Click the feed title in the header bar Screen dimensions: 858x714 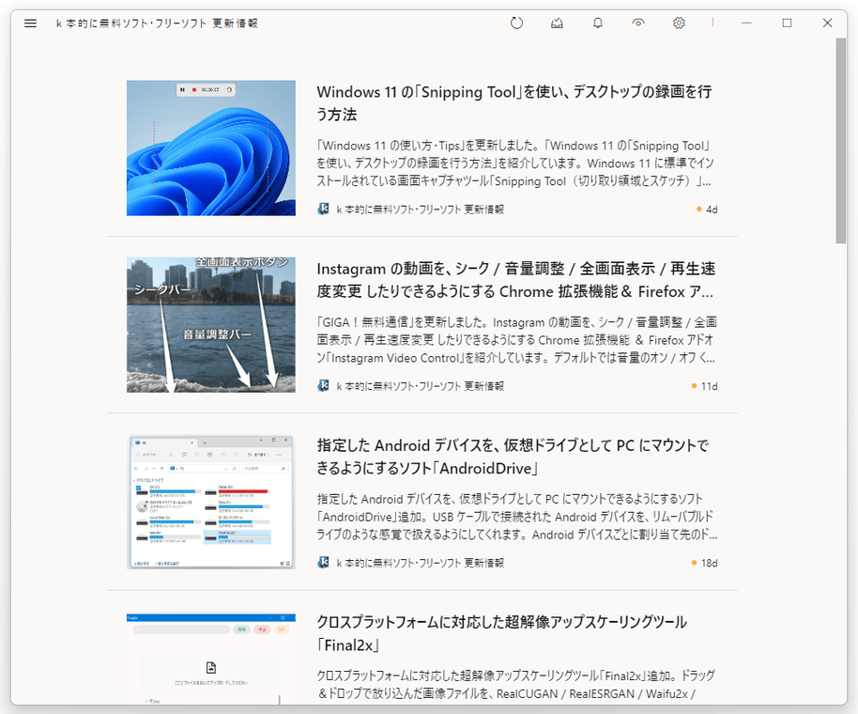(x=157, y=23)
